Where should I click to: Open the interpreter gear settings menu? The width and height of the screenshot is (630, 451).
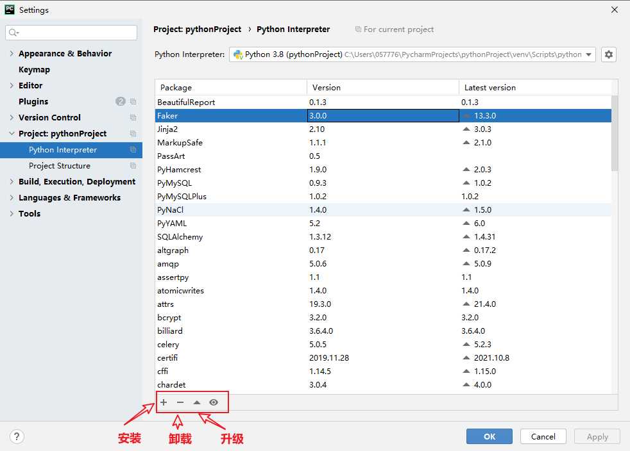[x=609, y=54]
